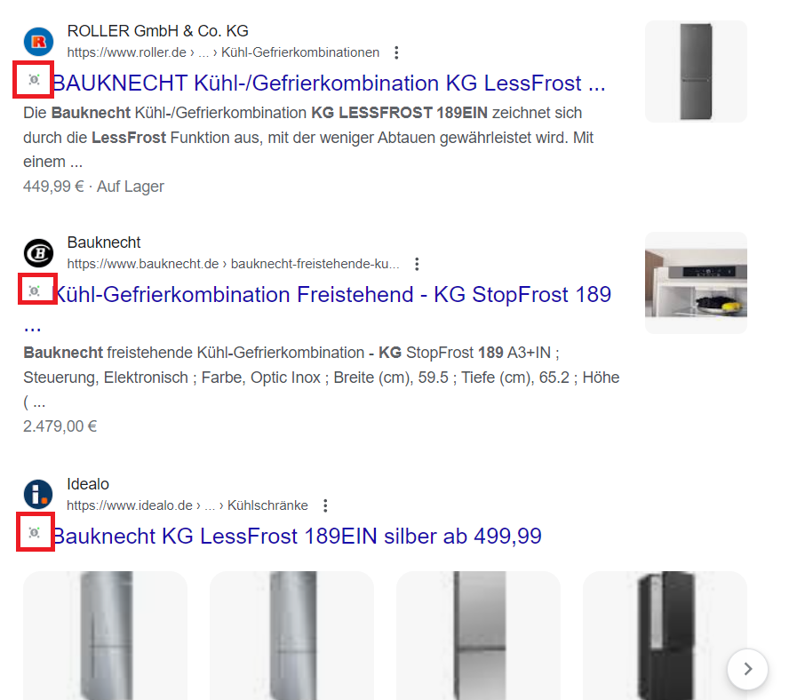This screenshot has width=789, height=700.
Task: Click the first silver fridge carousel image
Action: [x=105, y=635]
